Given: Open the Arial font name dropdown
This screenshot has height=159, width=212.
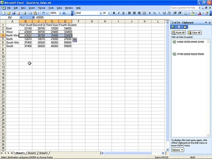Looking at the screenshot, I should pyautogui.click(x=101, y=13).
